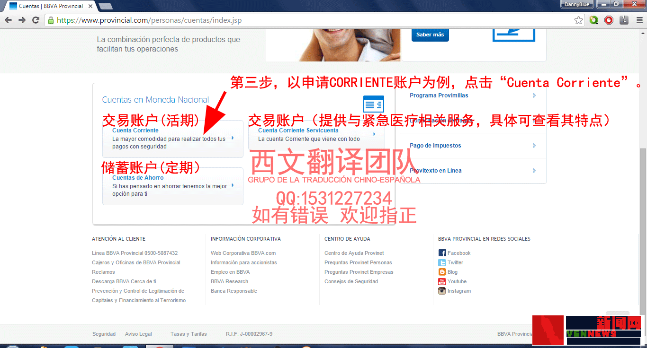This screenshot has height=348, width=647.
Task: Click the green padlock in address bar
Action: tap(51, 20)
